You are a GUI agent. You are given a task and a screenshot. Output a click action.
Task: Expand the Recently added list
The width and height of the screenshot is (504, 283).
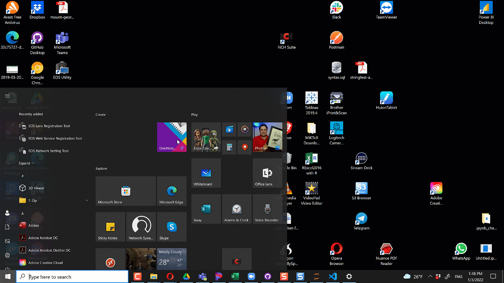[x=26, y=163]
